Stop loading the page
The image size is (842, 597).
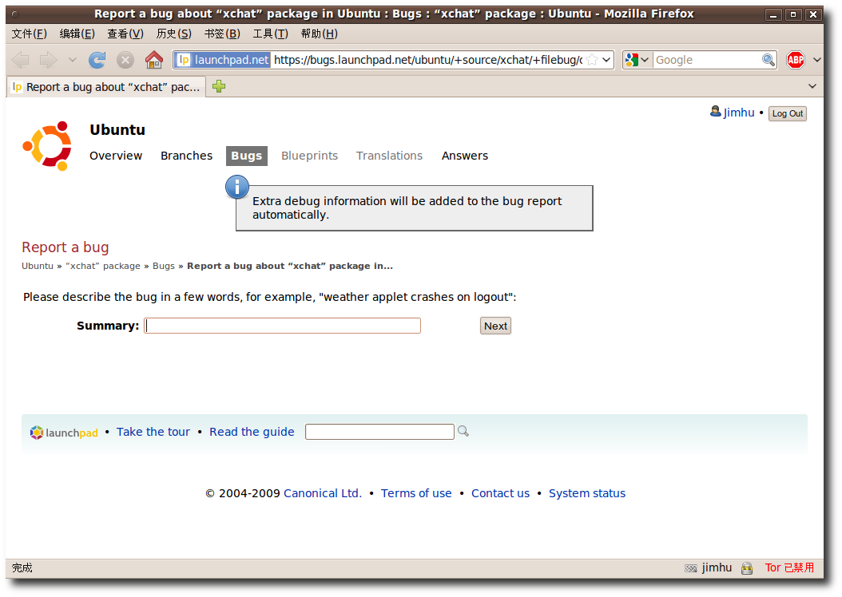click(125, 60)
